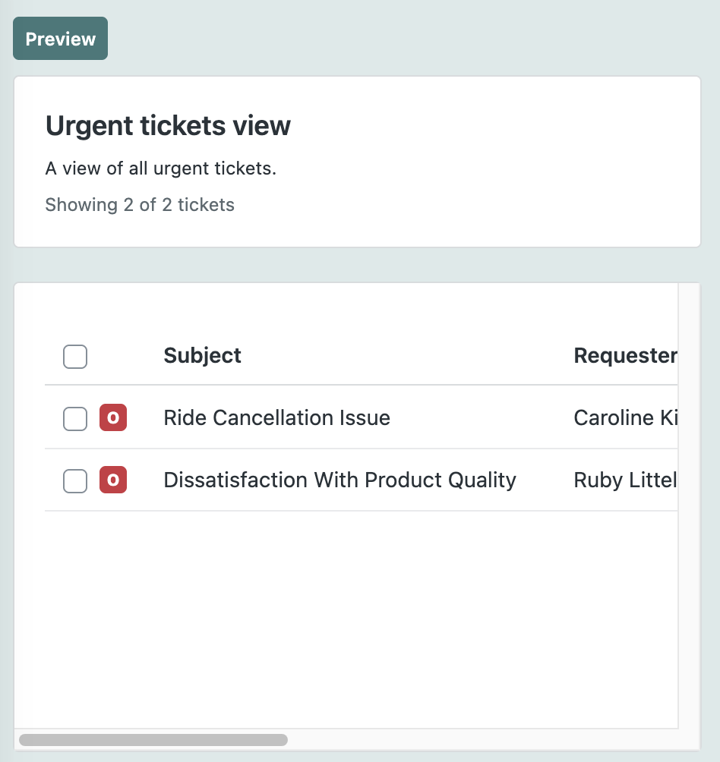The height and width of the screenshot is (762, 720).
Task: Click blank space right of Urgent tickets view title
Action: coord(494,126)
